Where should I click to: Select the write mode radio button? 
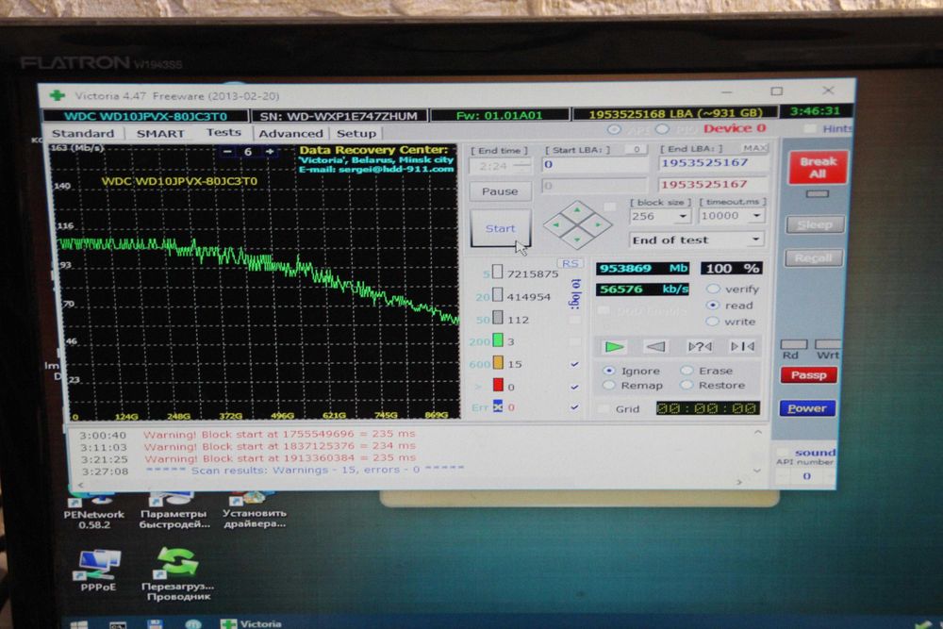713,322
